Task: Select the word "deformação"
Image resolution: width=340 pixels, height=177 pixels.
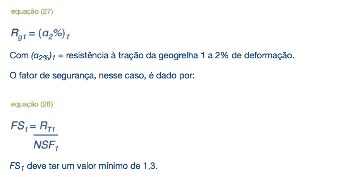Action: click(269, 56)
